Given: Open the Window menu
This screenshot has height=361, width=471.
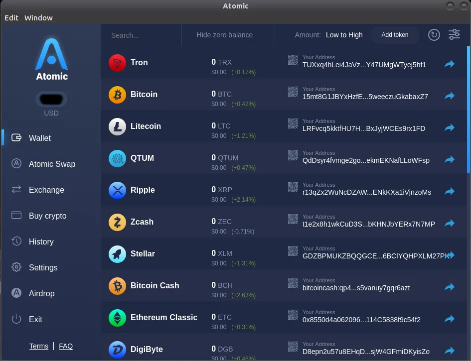Looking at the screenshot, I should (x=38, y=18).
